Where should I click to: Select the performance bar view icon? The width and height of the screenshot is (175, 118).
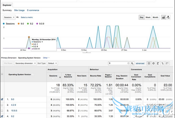click(158, 63)
